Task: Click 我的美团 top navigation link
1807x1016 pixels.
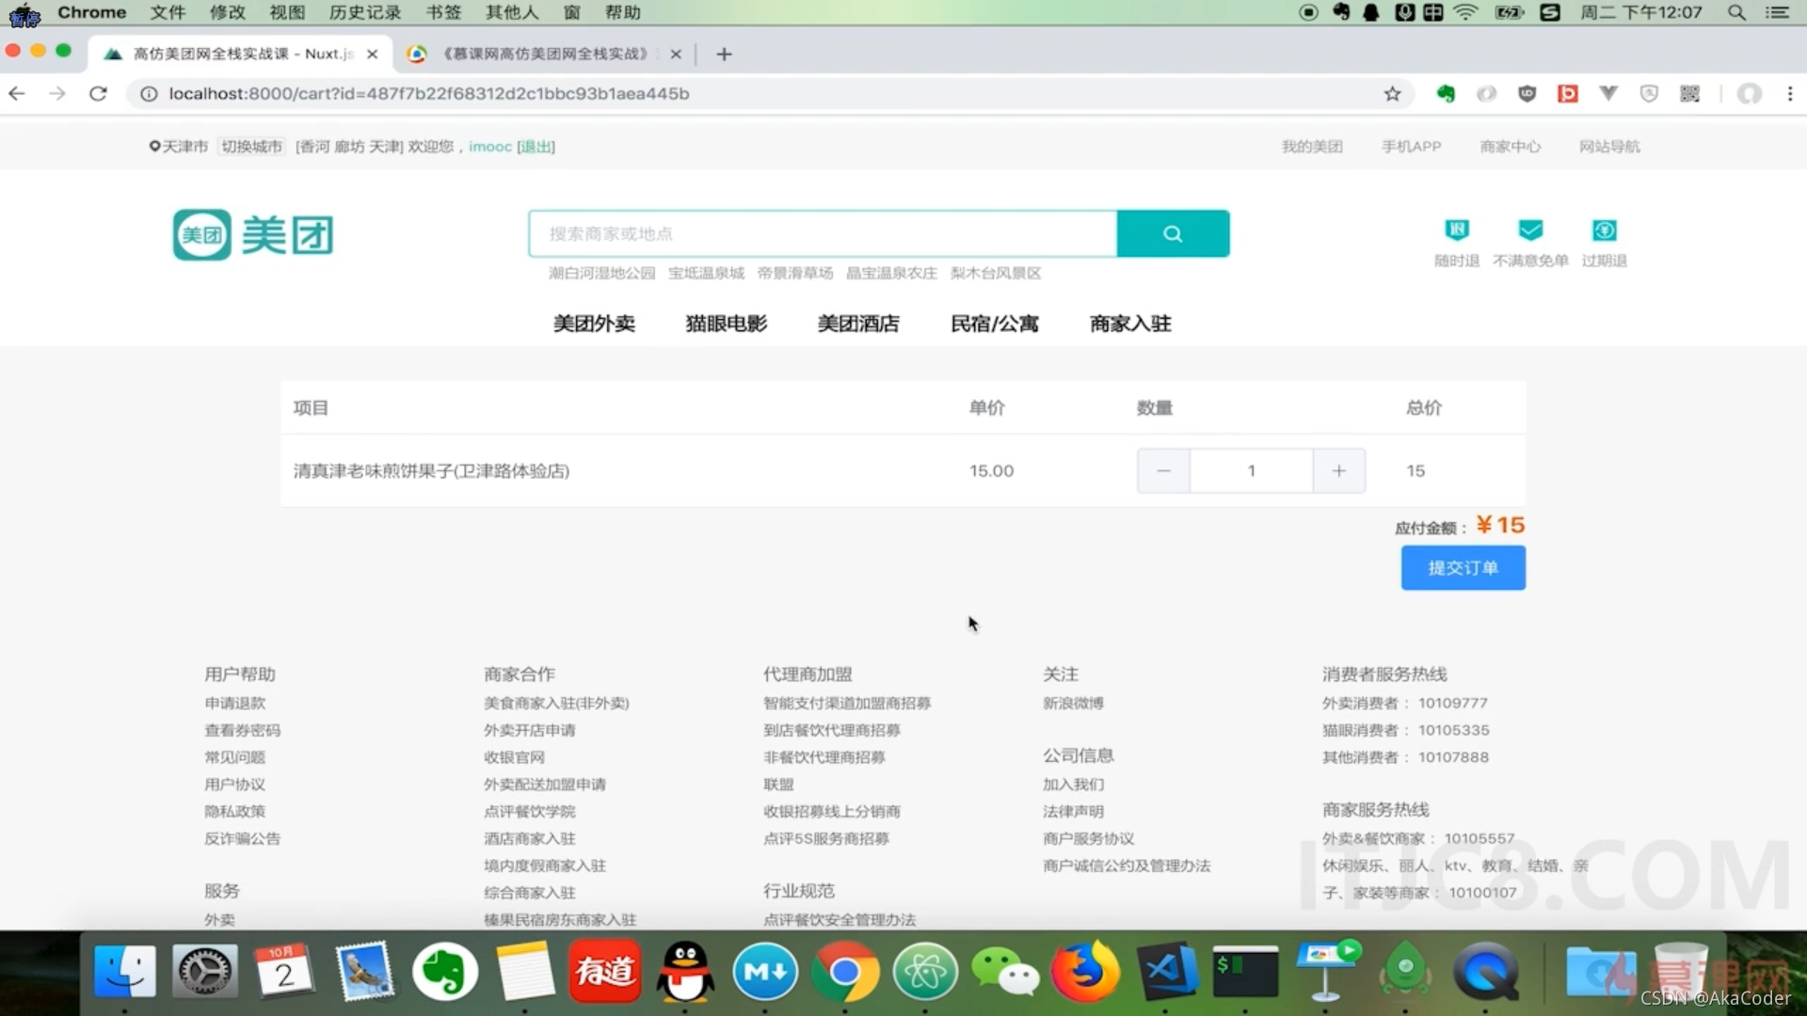Action: [1311, 145]
